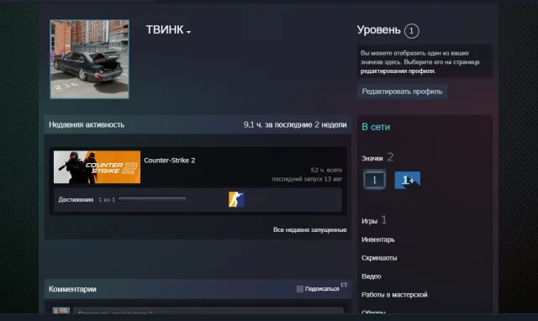Click the Недавняя активность header
The width and height of the screenshot is (538, 321).
[x=87, y=124]
